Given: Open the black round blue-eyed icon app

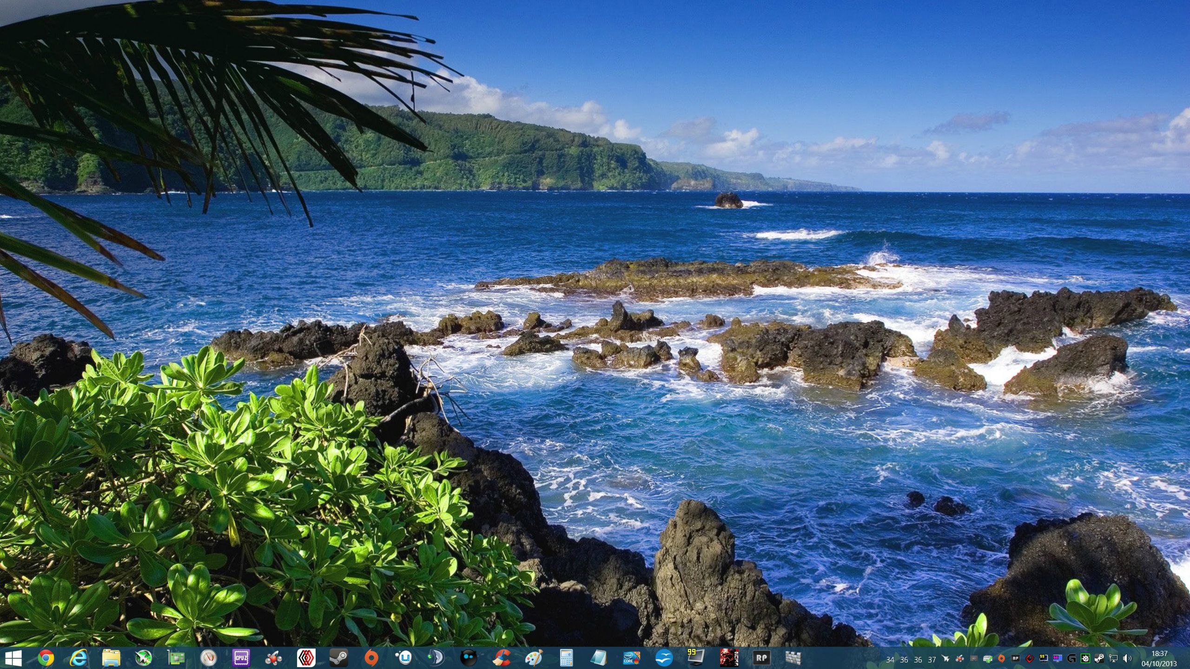Looking at the screenshot, I should (x=469, y=658).
